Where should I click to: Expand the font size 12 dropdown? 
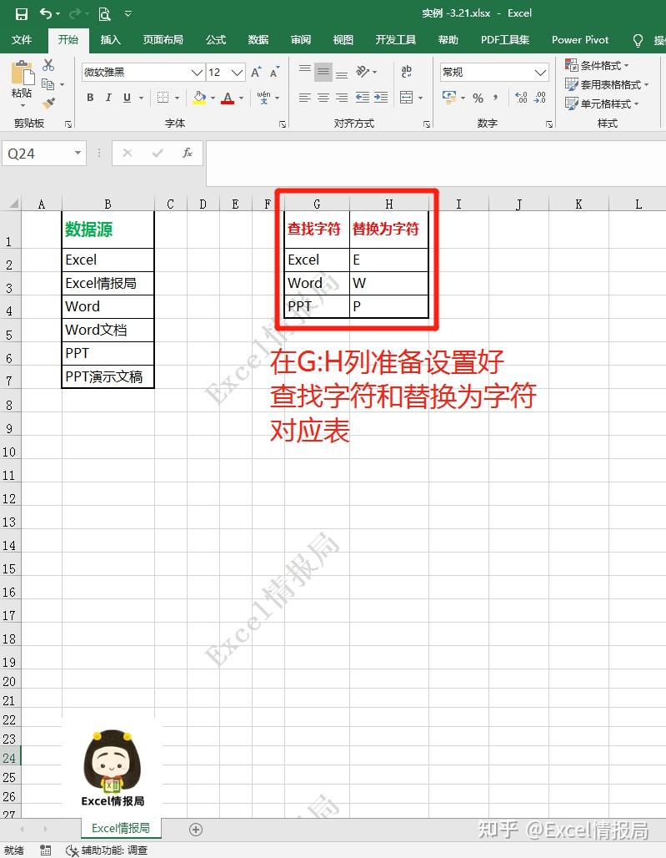click(237, 73)
